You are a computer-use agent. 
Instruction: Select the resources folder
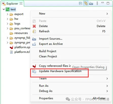[x=21, y=33]
